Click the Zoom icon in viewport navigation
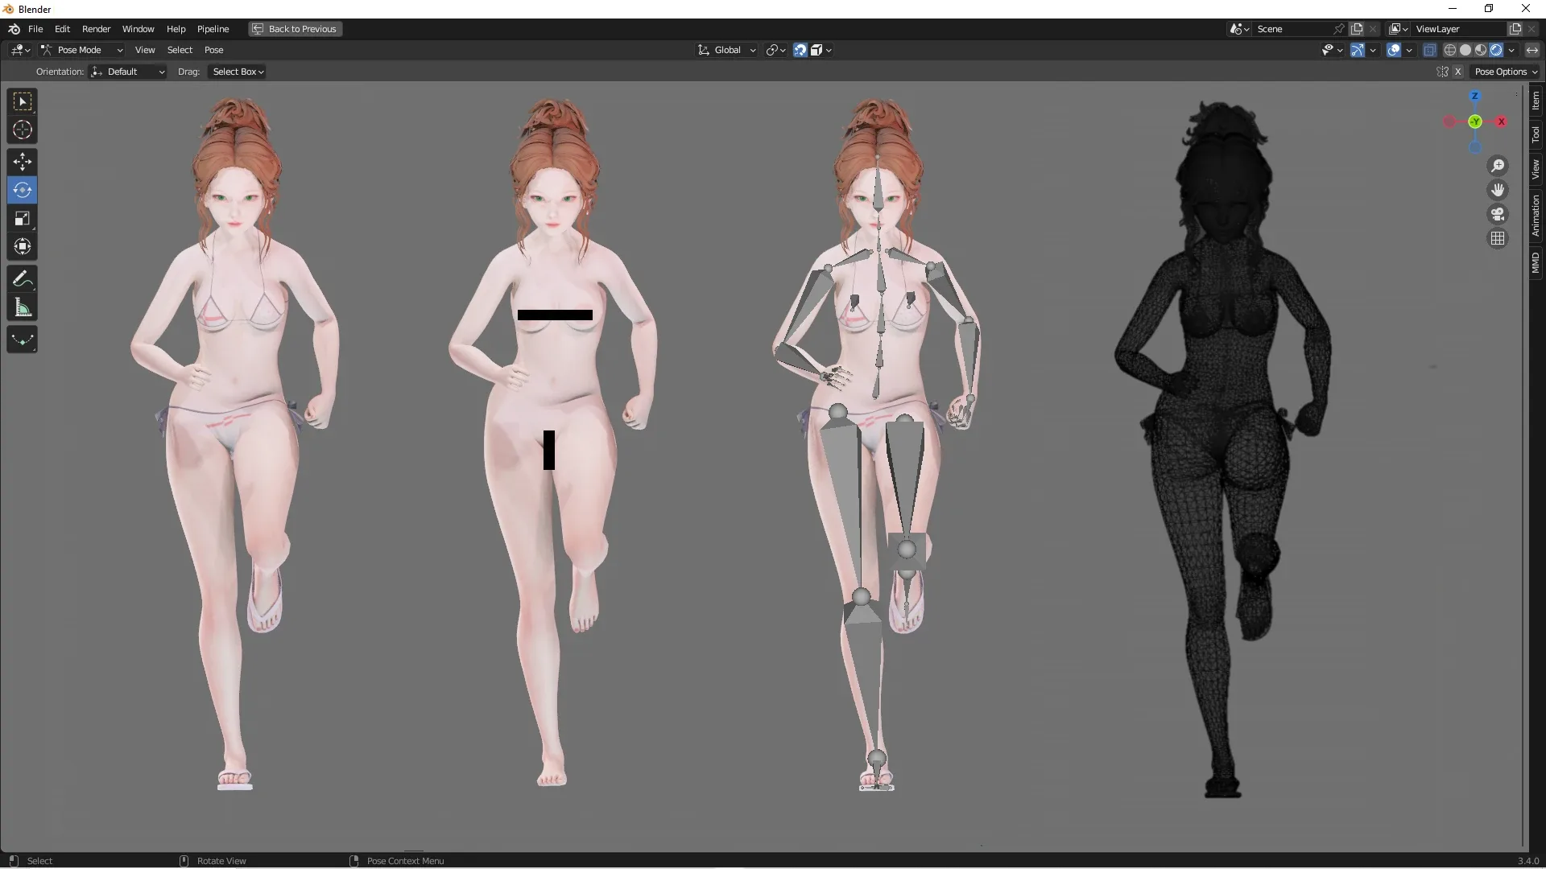1546x869 pixels. click(x=1498, y=165)
